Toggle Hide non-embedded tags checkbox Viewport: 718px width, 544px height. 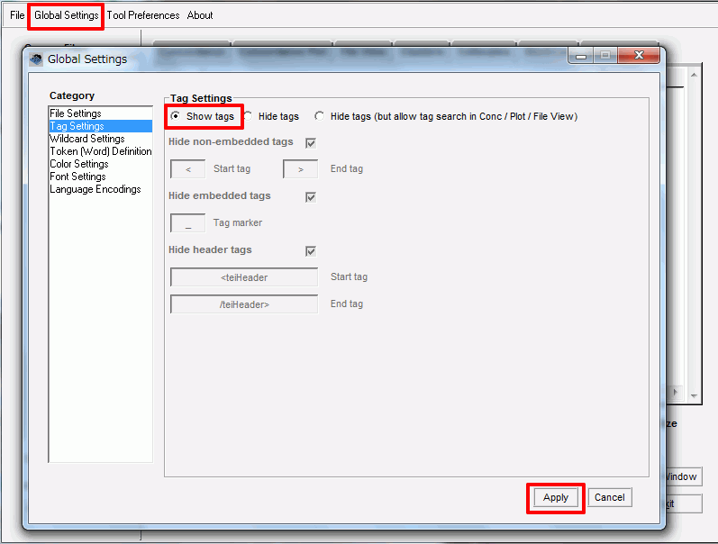click(311, 142)
